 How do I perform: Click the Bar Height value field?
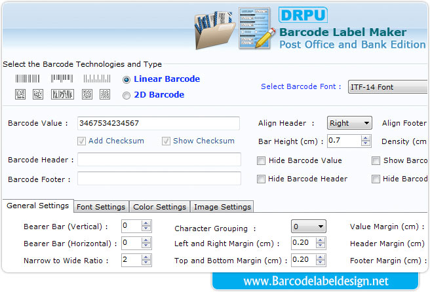point(344,141)
